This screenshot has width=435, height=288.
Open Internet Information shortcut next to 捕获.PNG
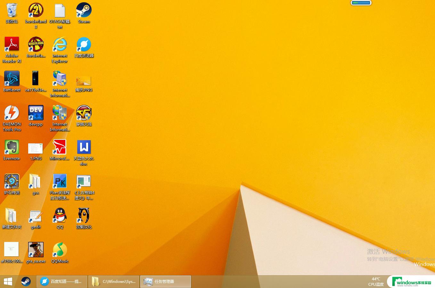tap(60, 84)
